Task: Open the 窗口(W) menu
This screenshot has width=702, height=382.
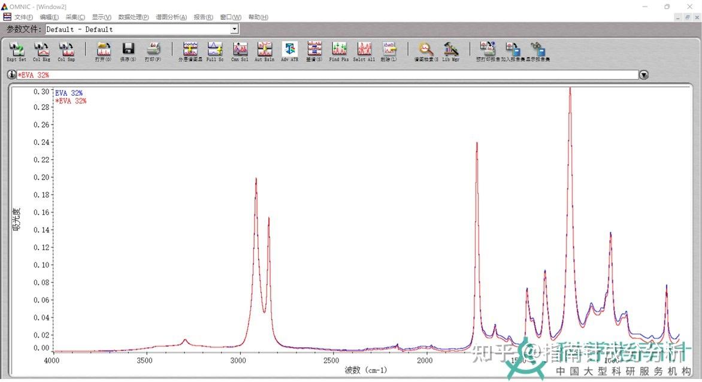Action: coord(231,17)
